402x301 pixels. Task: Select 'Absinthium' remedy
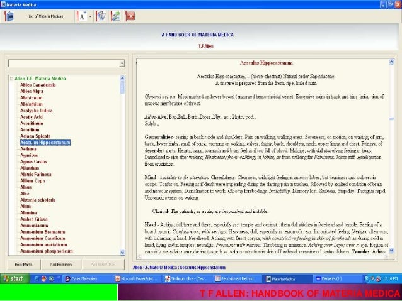32,104
